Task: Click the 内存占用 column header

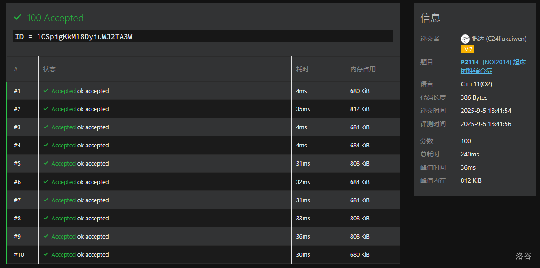Action: click(x=362, y=69)
